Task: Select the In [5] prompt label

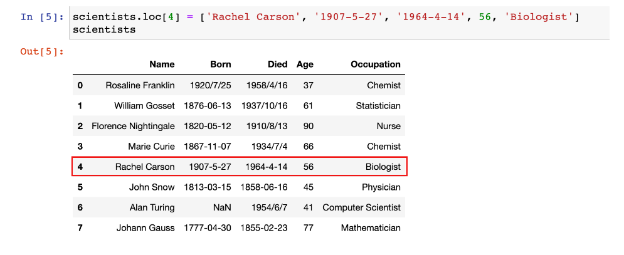Action: tap(42, 17)
